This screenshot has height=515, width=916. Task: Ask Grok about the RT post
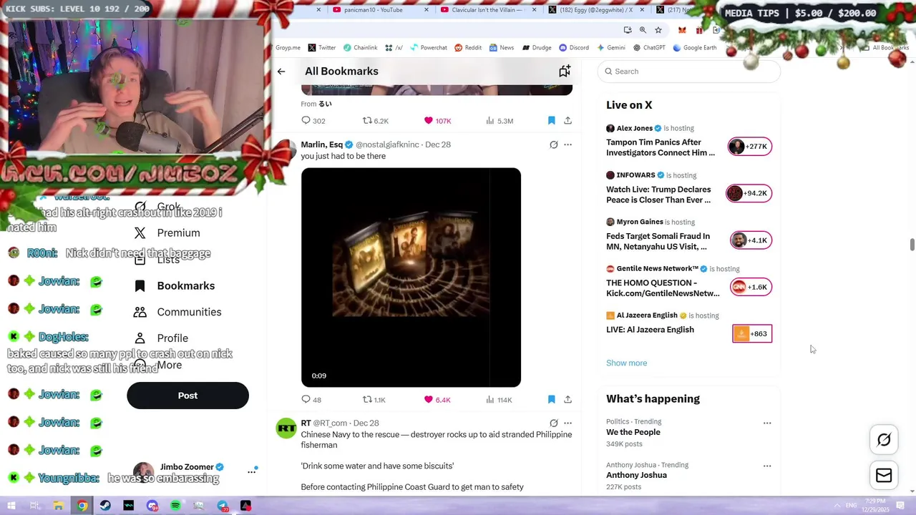(553, 423)
